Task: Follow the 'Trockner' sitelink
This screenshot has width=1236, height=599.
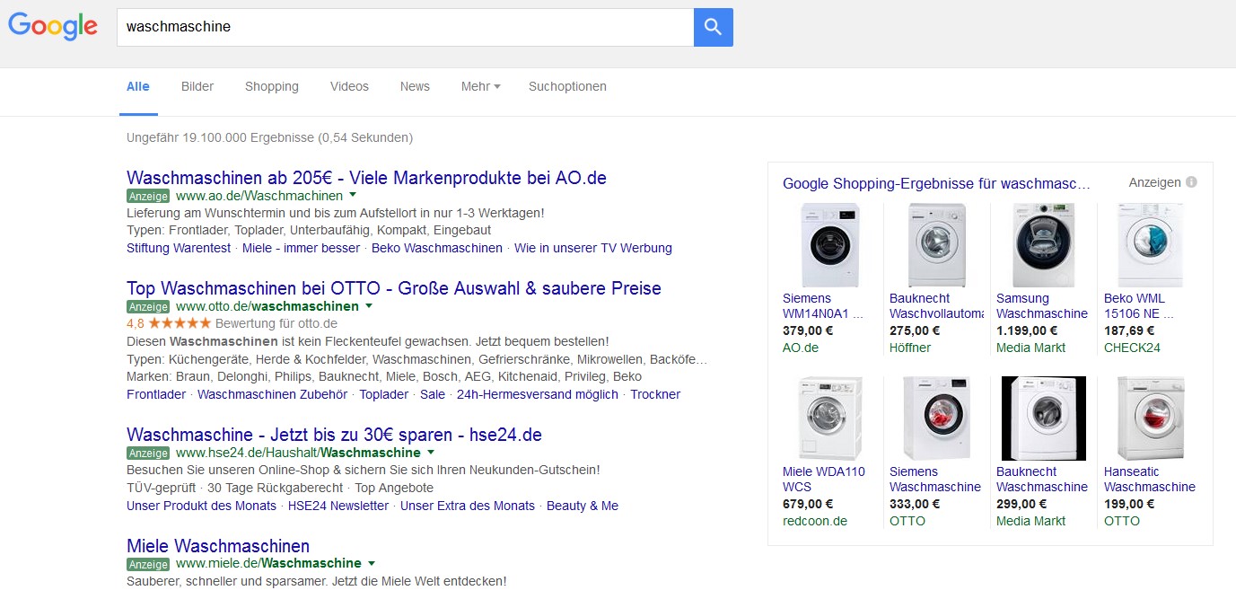Action: point(655,394)
